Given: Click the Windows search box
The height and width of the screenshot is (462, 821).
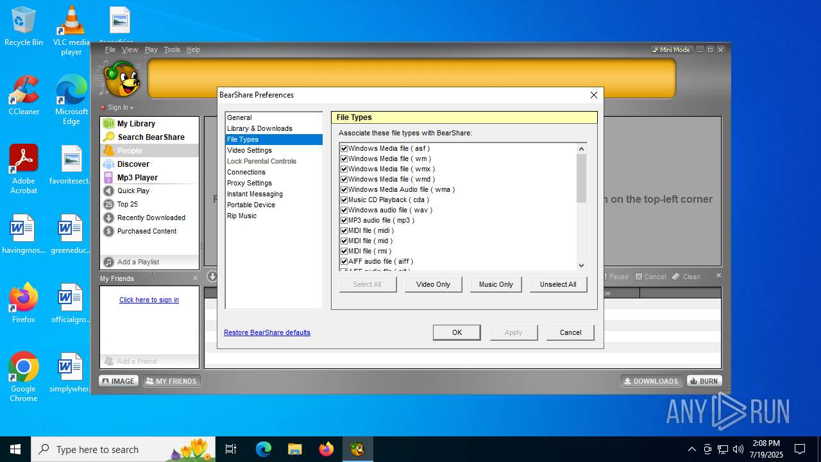Looking at the screenshot, I should [x=124, y=449].
